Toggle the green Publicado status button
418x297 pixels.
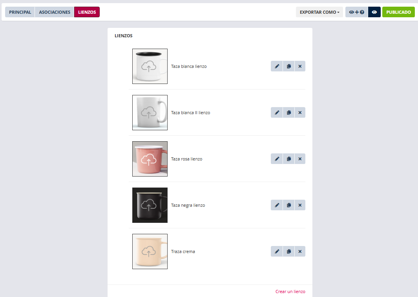point(398,12)
